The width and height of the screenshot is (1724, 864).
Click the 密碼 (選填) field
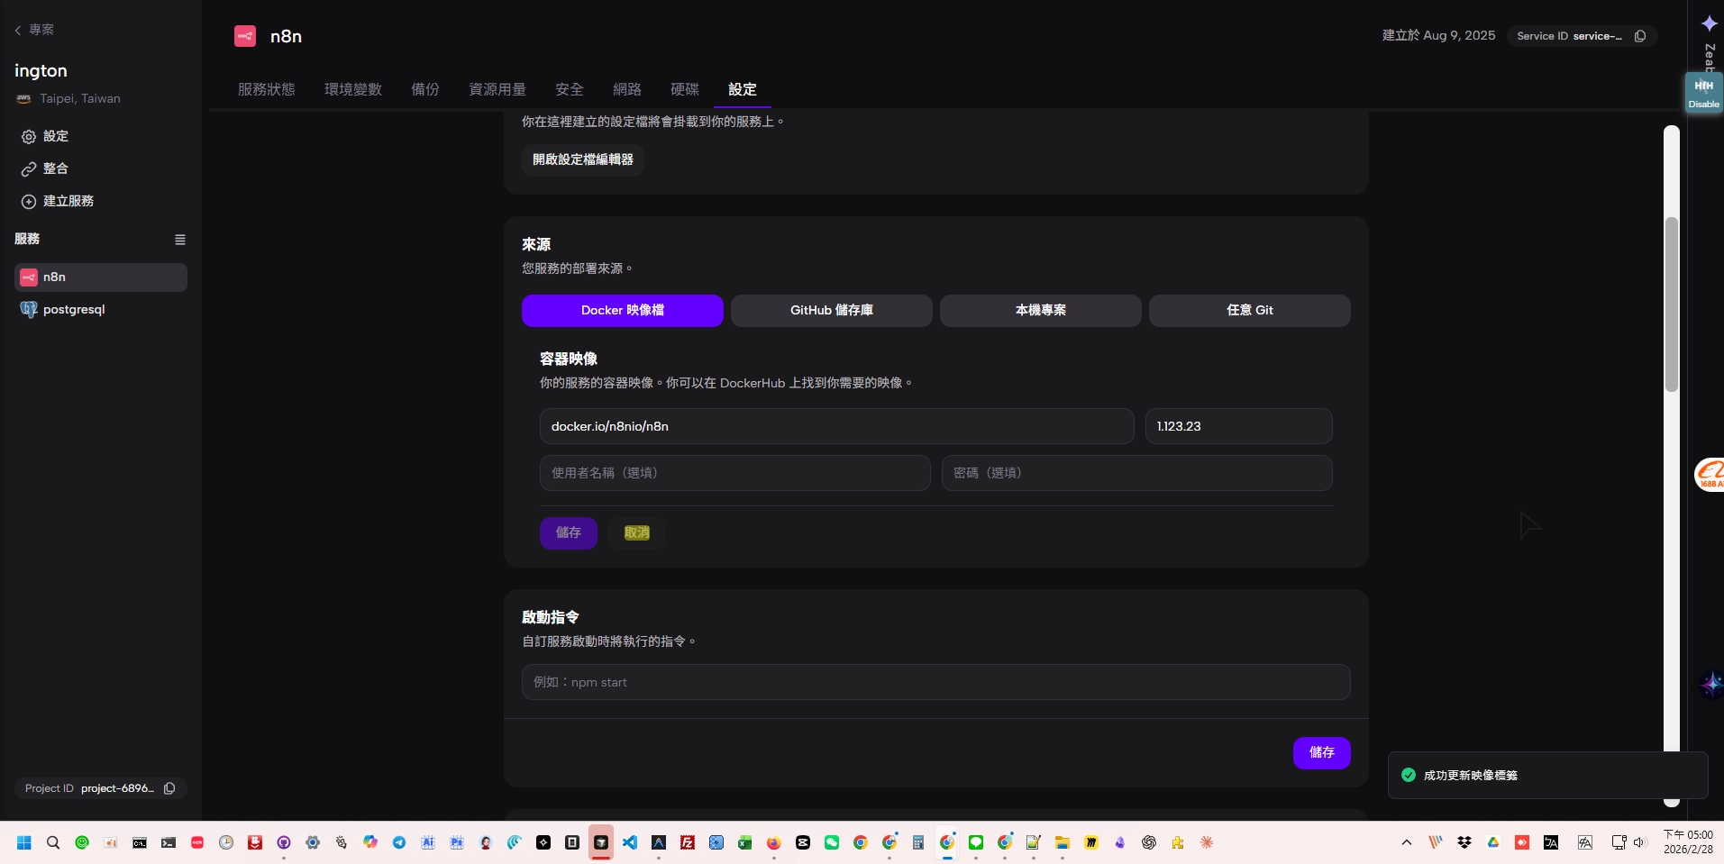tap(1137, 473)
